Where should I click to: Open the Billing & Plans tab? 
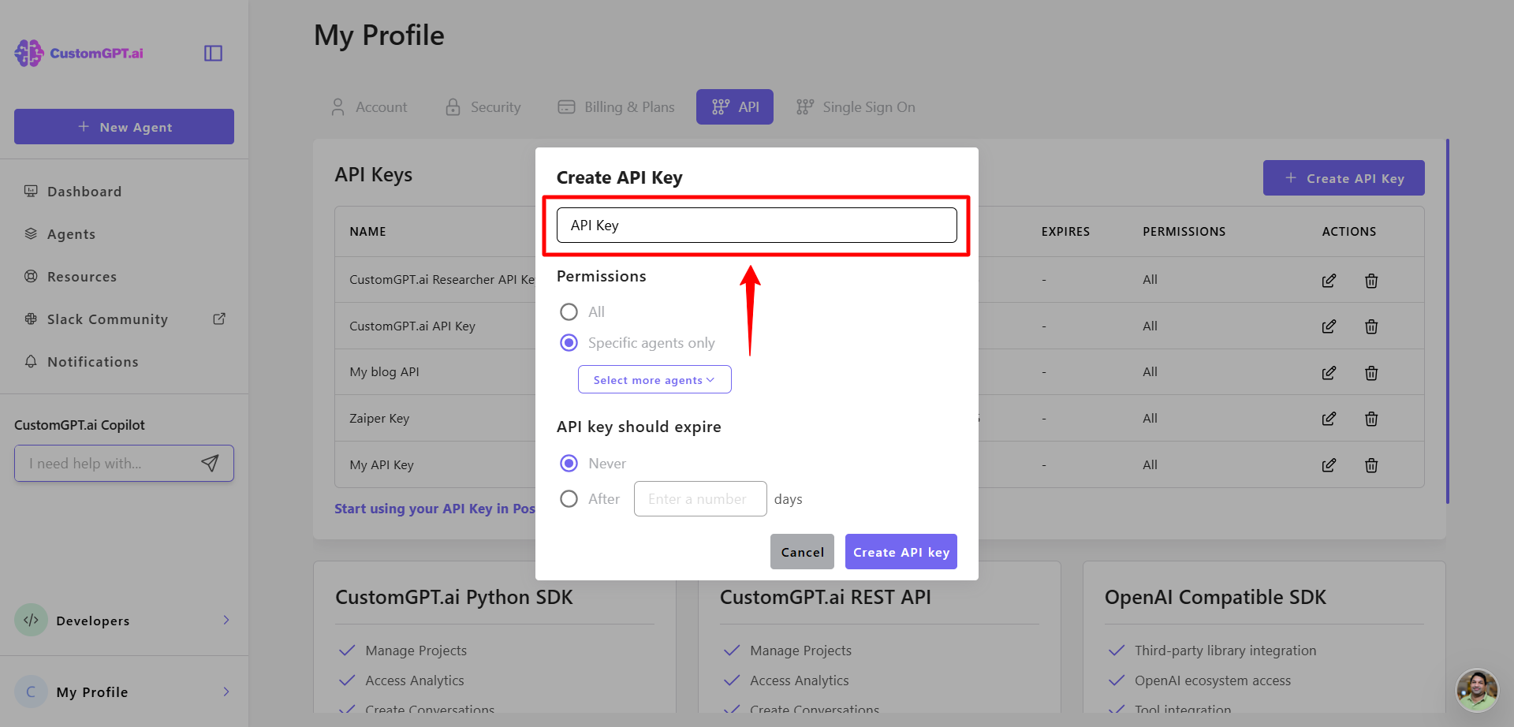tap(616, 106)
